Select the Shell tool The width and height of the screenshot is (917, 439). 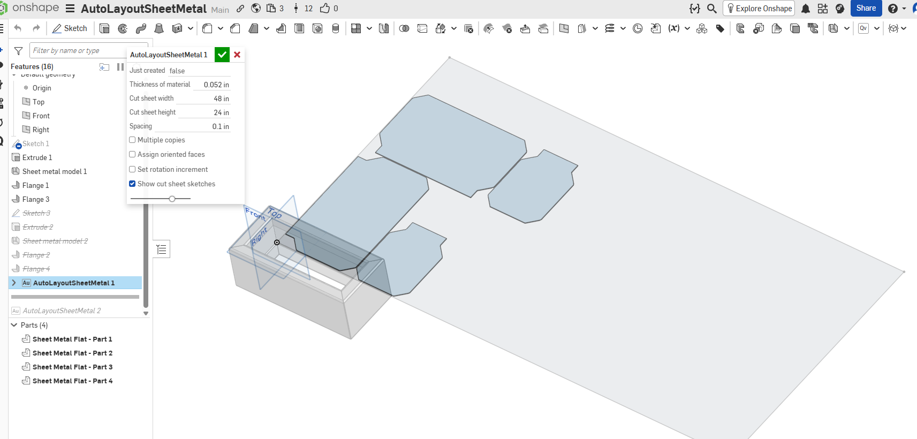coord(299,28)
